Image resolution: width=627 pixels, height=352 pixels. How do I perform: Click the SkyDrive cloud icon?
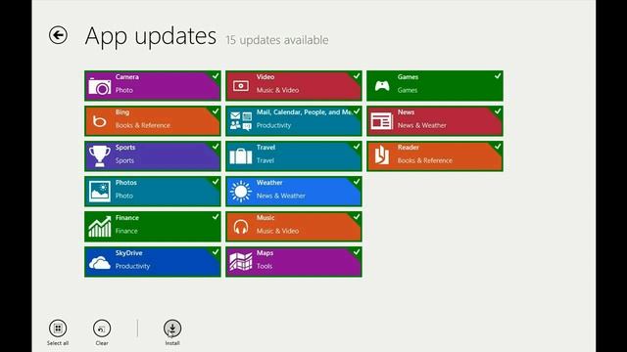pos(100,263)
